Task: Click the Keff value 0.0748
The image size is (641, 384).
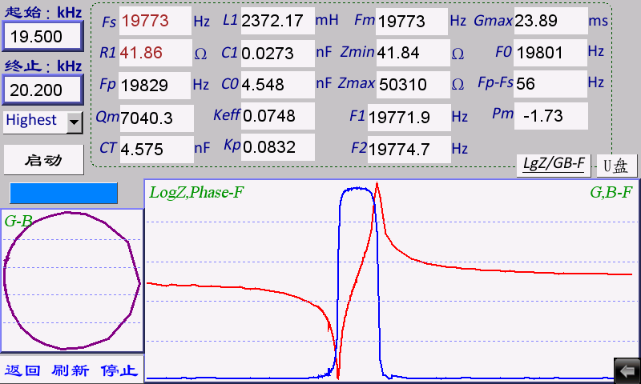Action: [277, 116]
